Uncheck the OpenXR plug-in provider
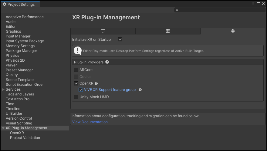267x151 pixels. pyautogui.click(x=76, y=83)
